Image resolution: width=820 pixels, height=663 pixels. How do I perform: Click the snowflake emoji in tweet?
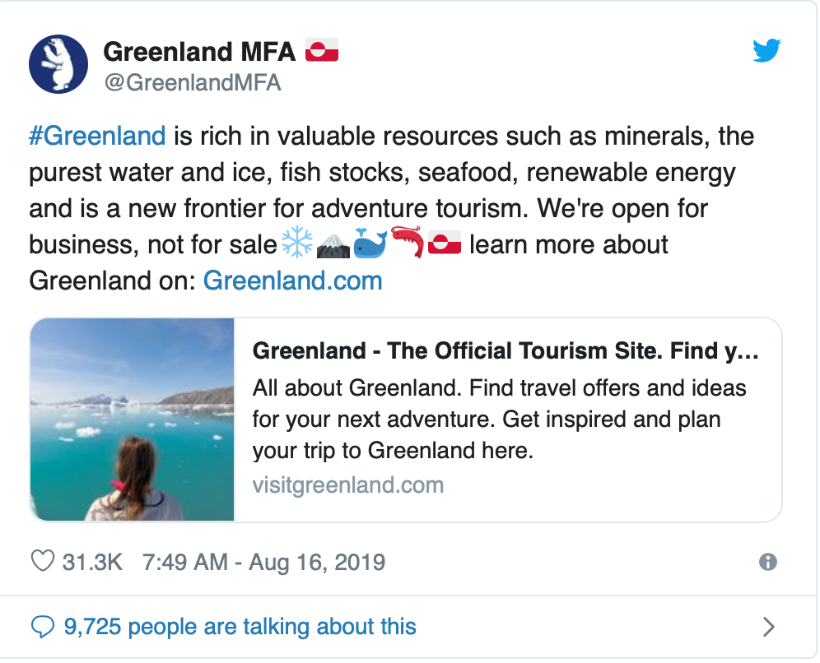tap(297, 243)
